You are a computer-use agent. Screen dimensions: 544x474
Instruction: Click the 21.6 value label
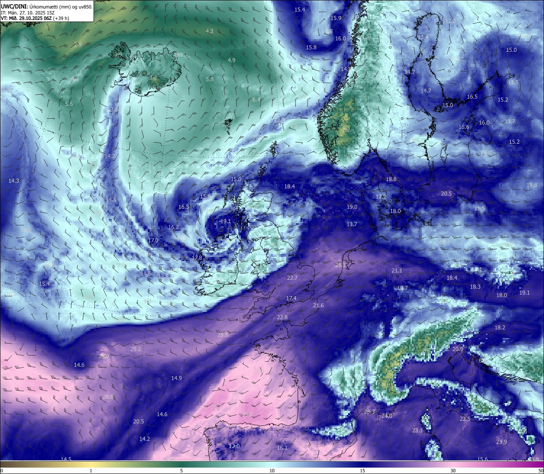[x=318, y=305]
